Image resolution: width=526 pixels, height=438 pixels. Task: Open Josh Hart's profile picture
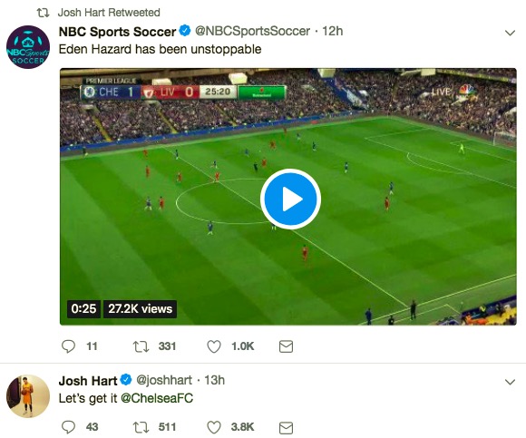28,396
